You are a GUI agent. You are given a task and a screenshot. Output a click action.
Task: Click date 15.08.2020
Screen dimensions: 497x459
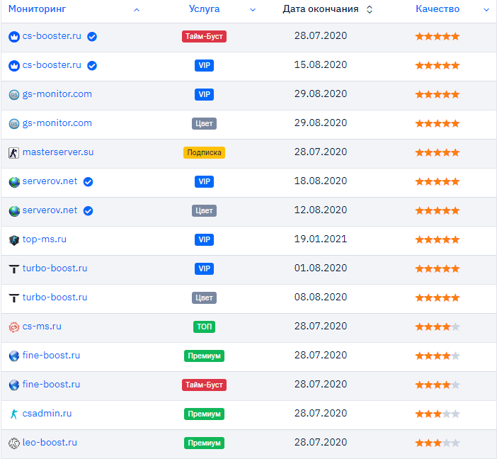[321, 64]
